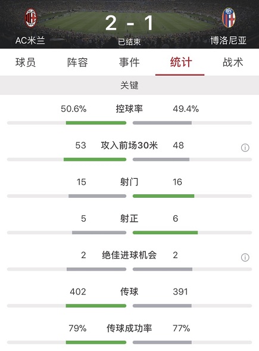The image size is (259, 351).
Task: Switch to the 阵容 tab
Action: pos(77,62)
